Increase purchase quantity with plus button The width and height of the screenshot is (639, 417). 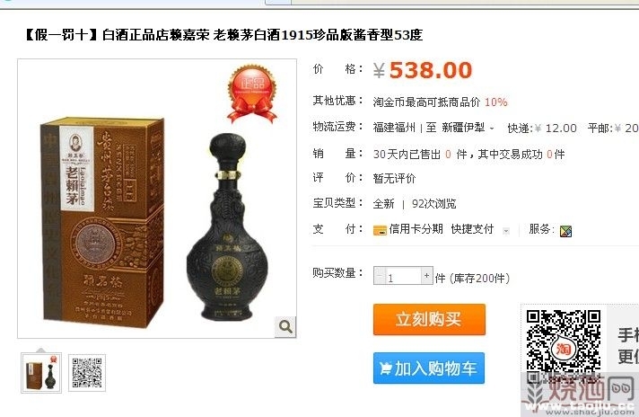pos(426,275)
